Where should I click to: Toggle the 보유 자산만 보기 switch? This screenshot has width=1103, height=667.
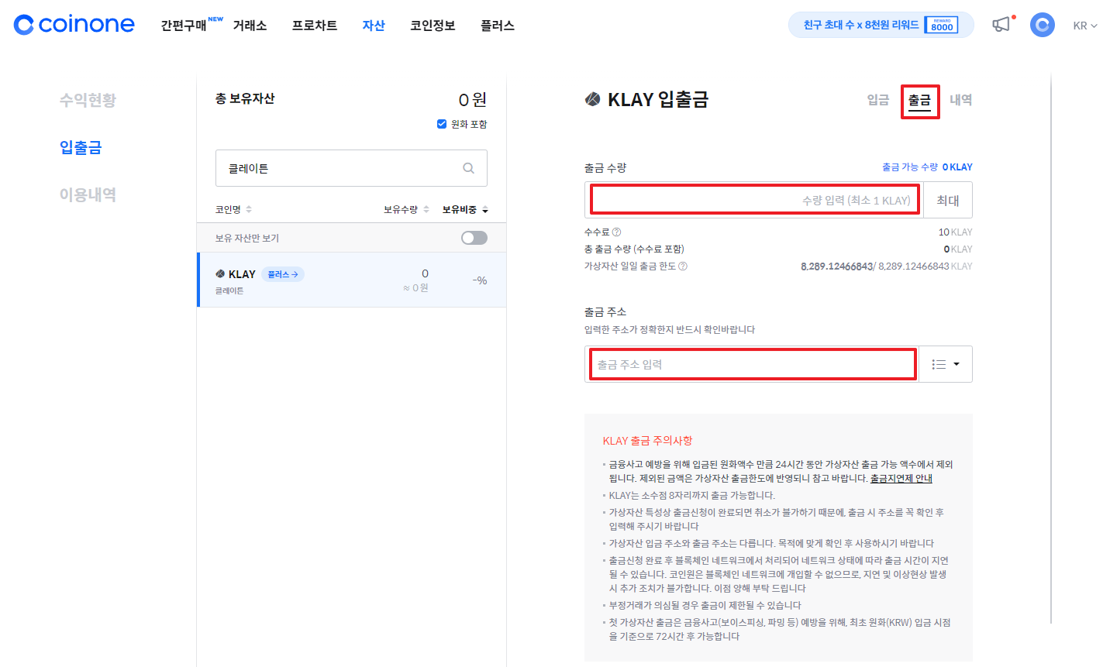[x=474, y=238]
